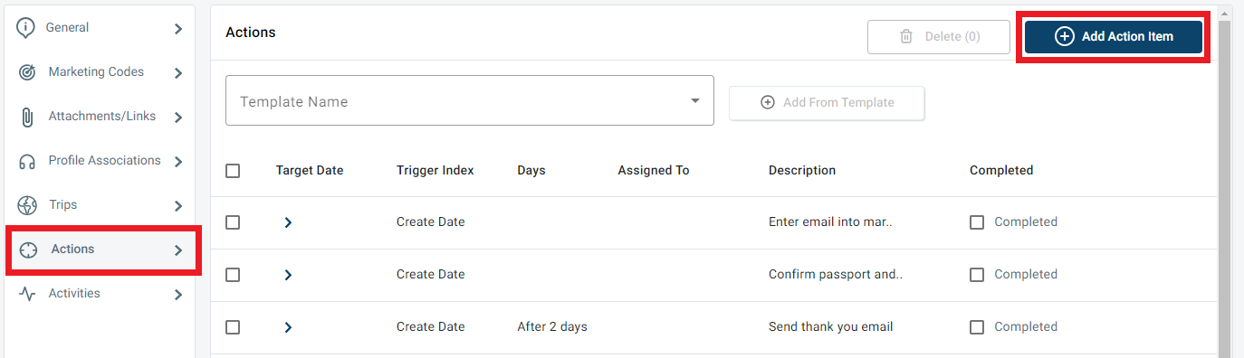Mark 'Confirm passport and..' as Completed

click(x=977, y=275)
